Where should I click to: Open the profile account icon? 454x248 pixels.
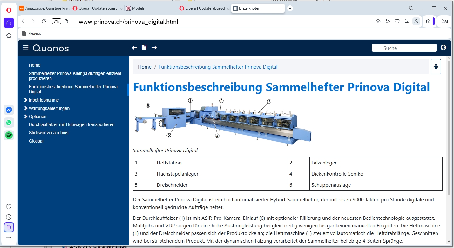click(416, 21)
